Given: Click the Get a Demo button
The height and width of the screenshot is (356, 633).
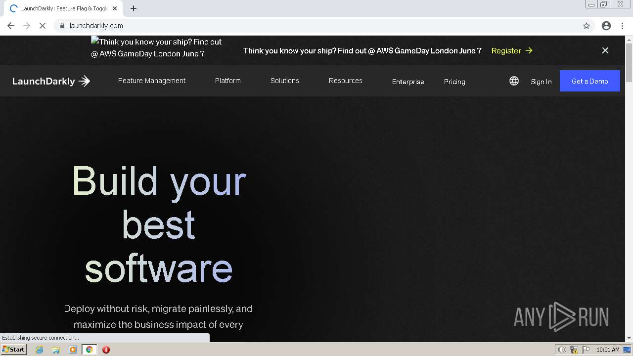Looking at the screenshot, I should tap(590, 81).
